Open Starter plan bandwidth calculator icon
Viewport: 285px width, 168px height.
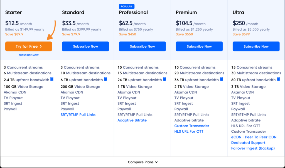coord(52,79)
